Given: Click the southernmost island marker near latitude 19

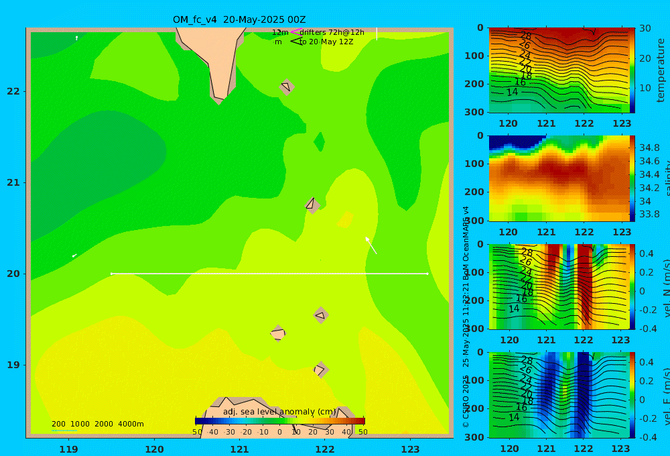Looking at the screenshot, I should (x=320, y=369).
